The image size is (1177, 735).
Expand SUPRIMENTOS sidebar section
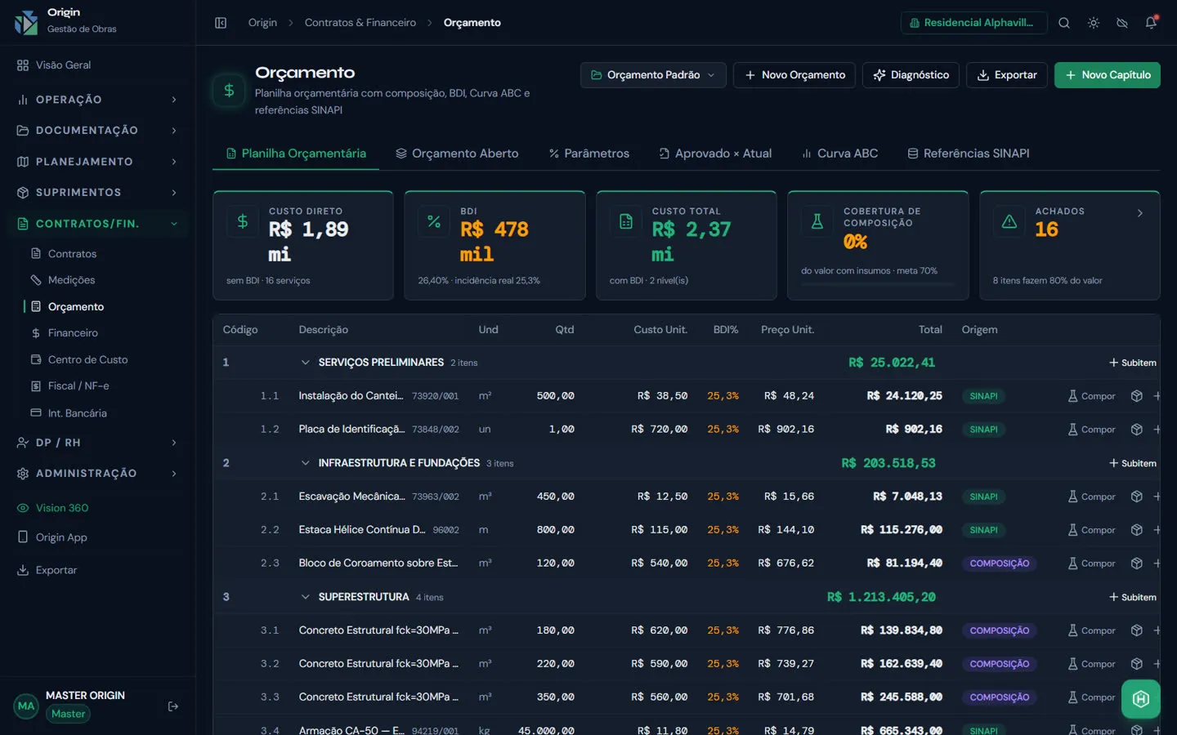tap(97, 193)
